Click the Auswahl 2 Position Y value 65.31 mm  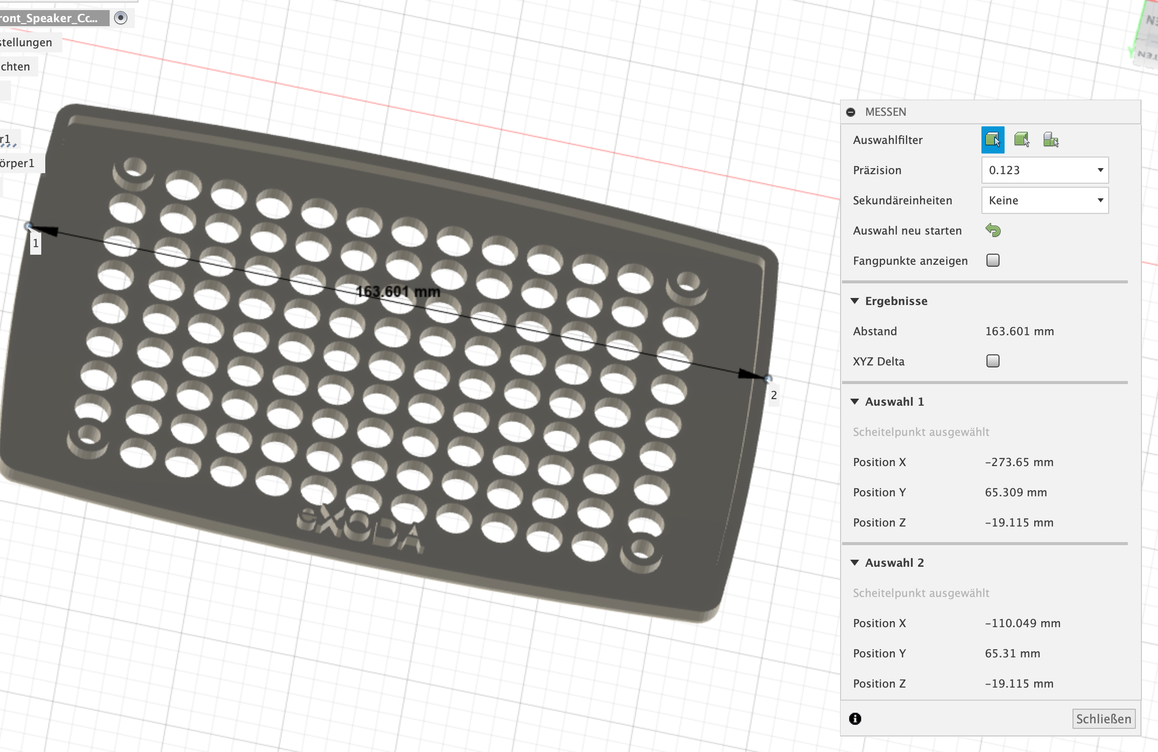[x=1012, y=653]
